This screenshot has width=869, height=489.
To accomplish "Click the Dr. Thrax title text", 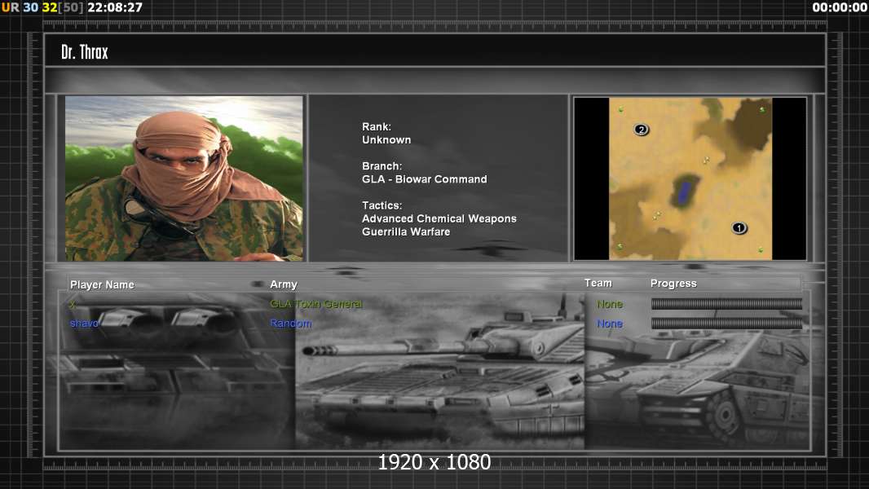I will click(x=85, y=52).
